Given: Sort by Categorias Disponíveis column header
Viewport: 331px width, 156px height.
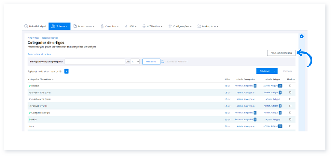Looking at the screenshot, I should point(41,80).
